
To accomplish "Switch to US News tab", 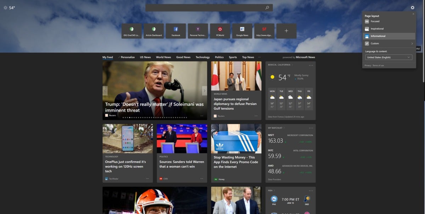I will (145, 57).
